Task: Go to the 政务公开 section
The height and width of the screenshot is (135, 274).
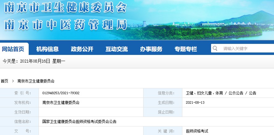Action: click(x=82, y=49)
